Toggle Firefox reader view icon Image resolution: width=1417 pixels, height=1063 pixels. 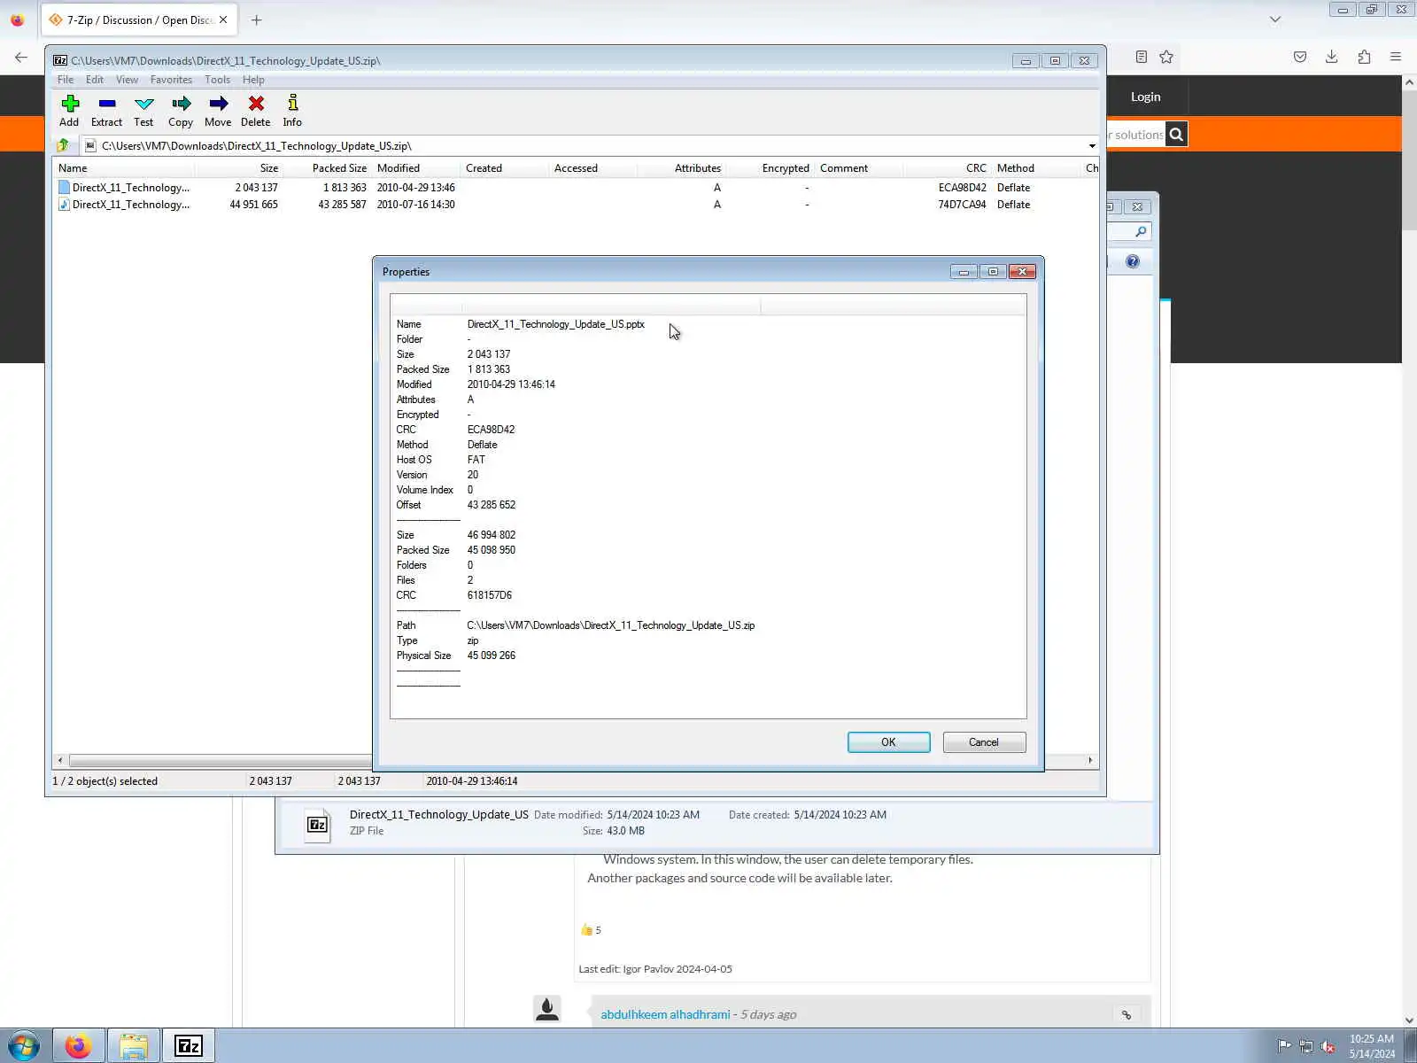coord(1142,57)
